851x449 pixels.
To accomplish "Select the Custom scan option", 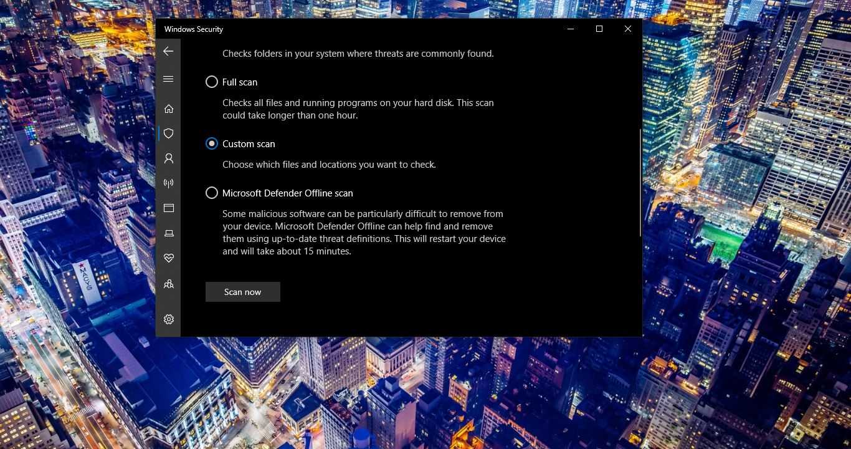I will 212,143.
